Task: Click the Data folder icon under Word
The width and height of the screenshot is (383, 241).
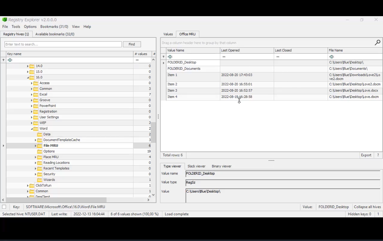Action: pyautogui.click(x=40, y=134)
